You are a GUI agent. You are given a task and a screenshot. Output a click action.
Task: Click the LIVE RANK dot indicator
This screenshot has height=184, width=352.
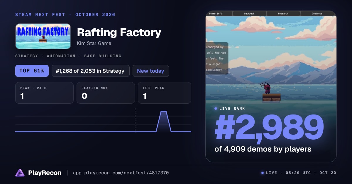pos(216,108)
